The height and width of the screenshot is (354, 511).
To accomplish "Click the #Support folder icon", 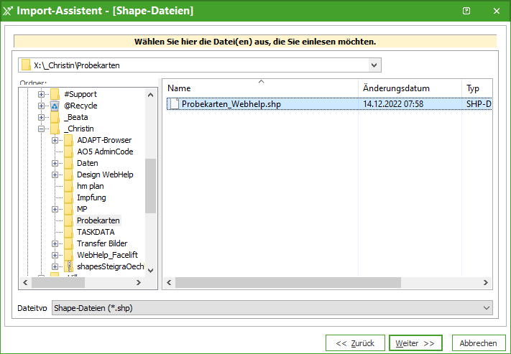I will [55, 94].
